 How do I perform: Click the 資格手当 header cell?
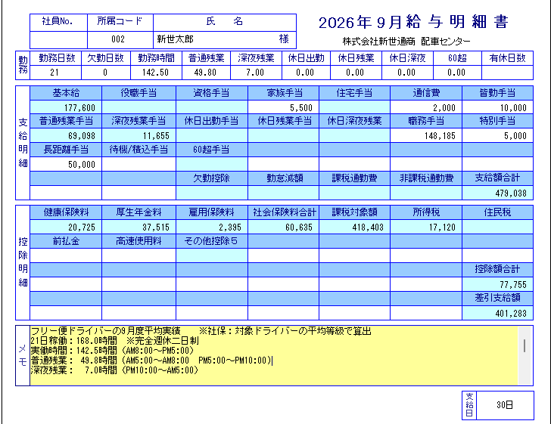[212, 93]
